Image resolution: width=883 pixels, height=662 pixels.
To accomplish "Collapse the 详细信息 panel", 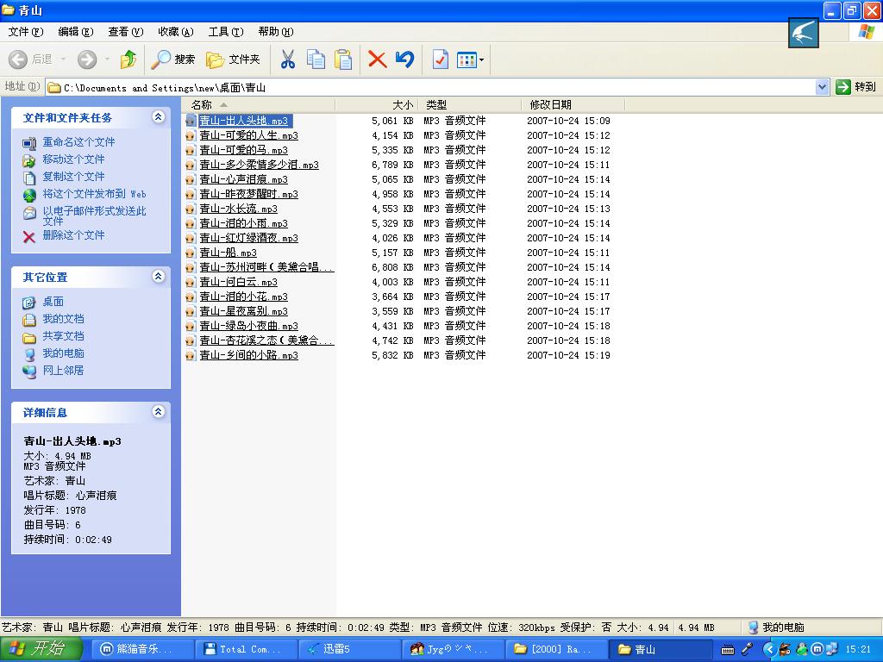I will tap(159, 412).
